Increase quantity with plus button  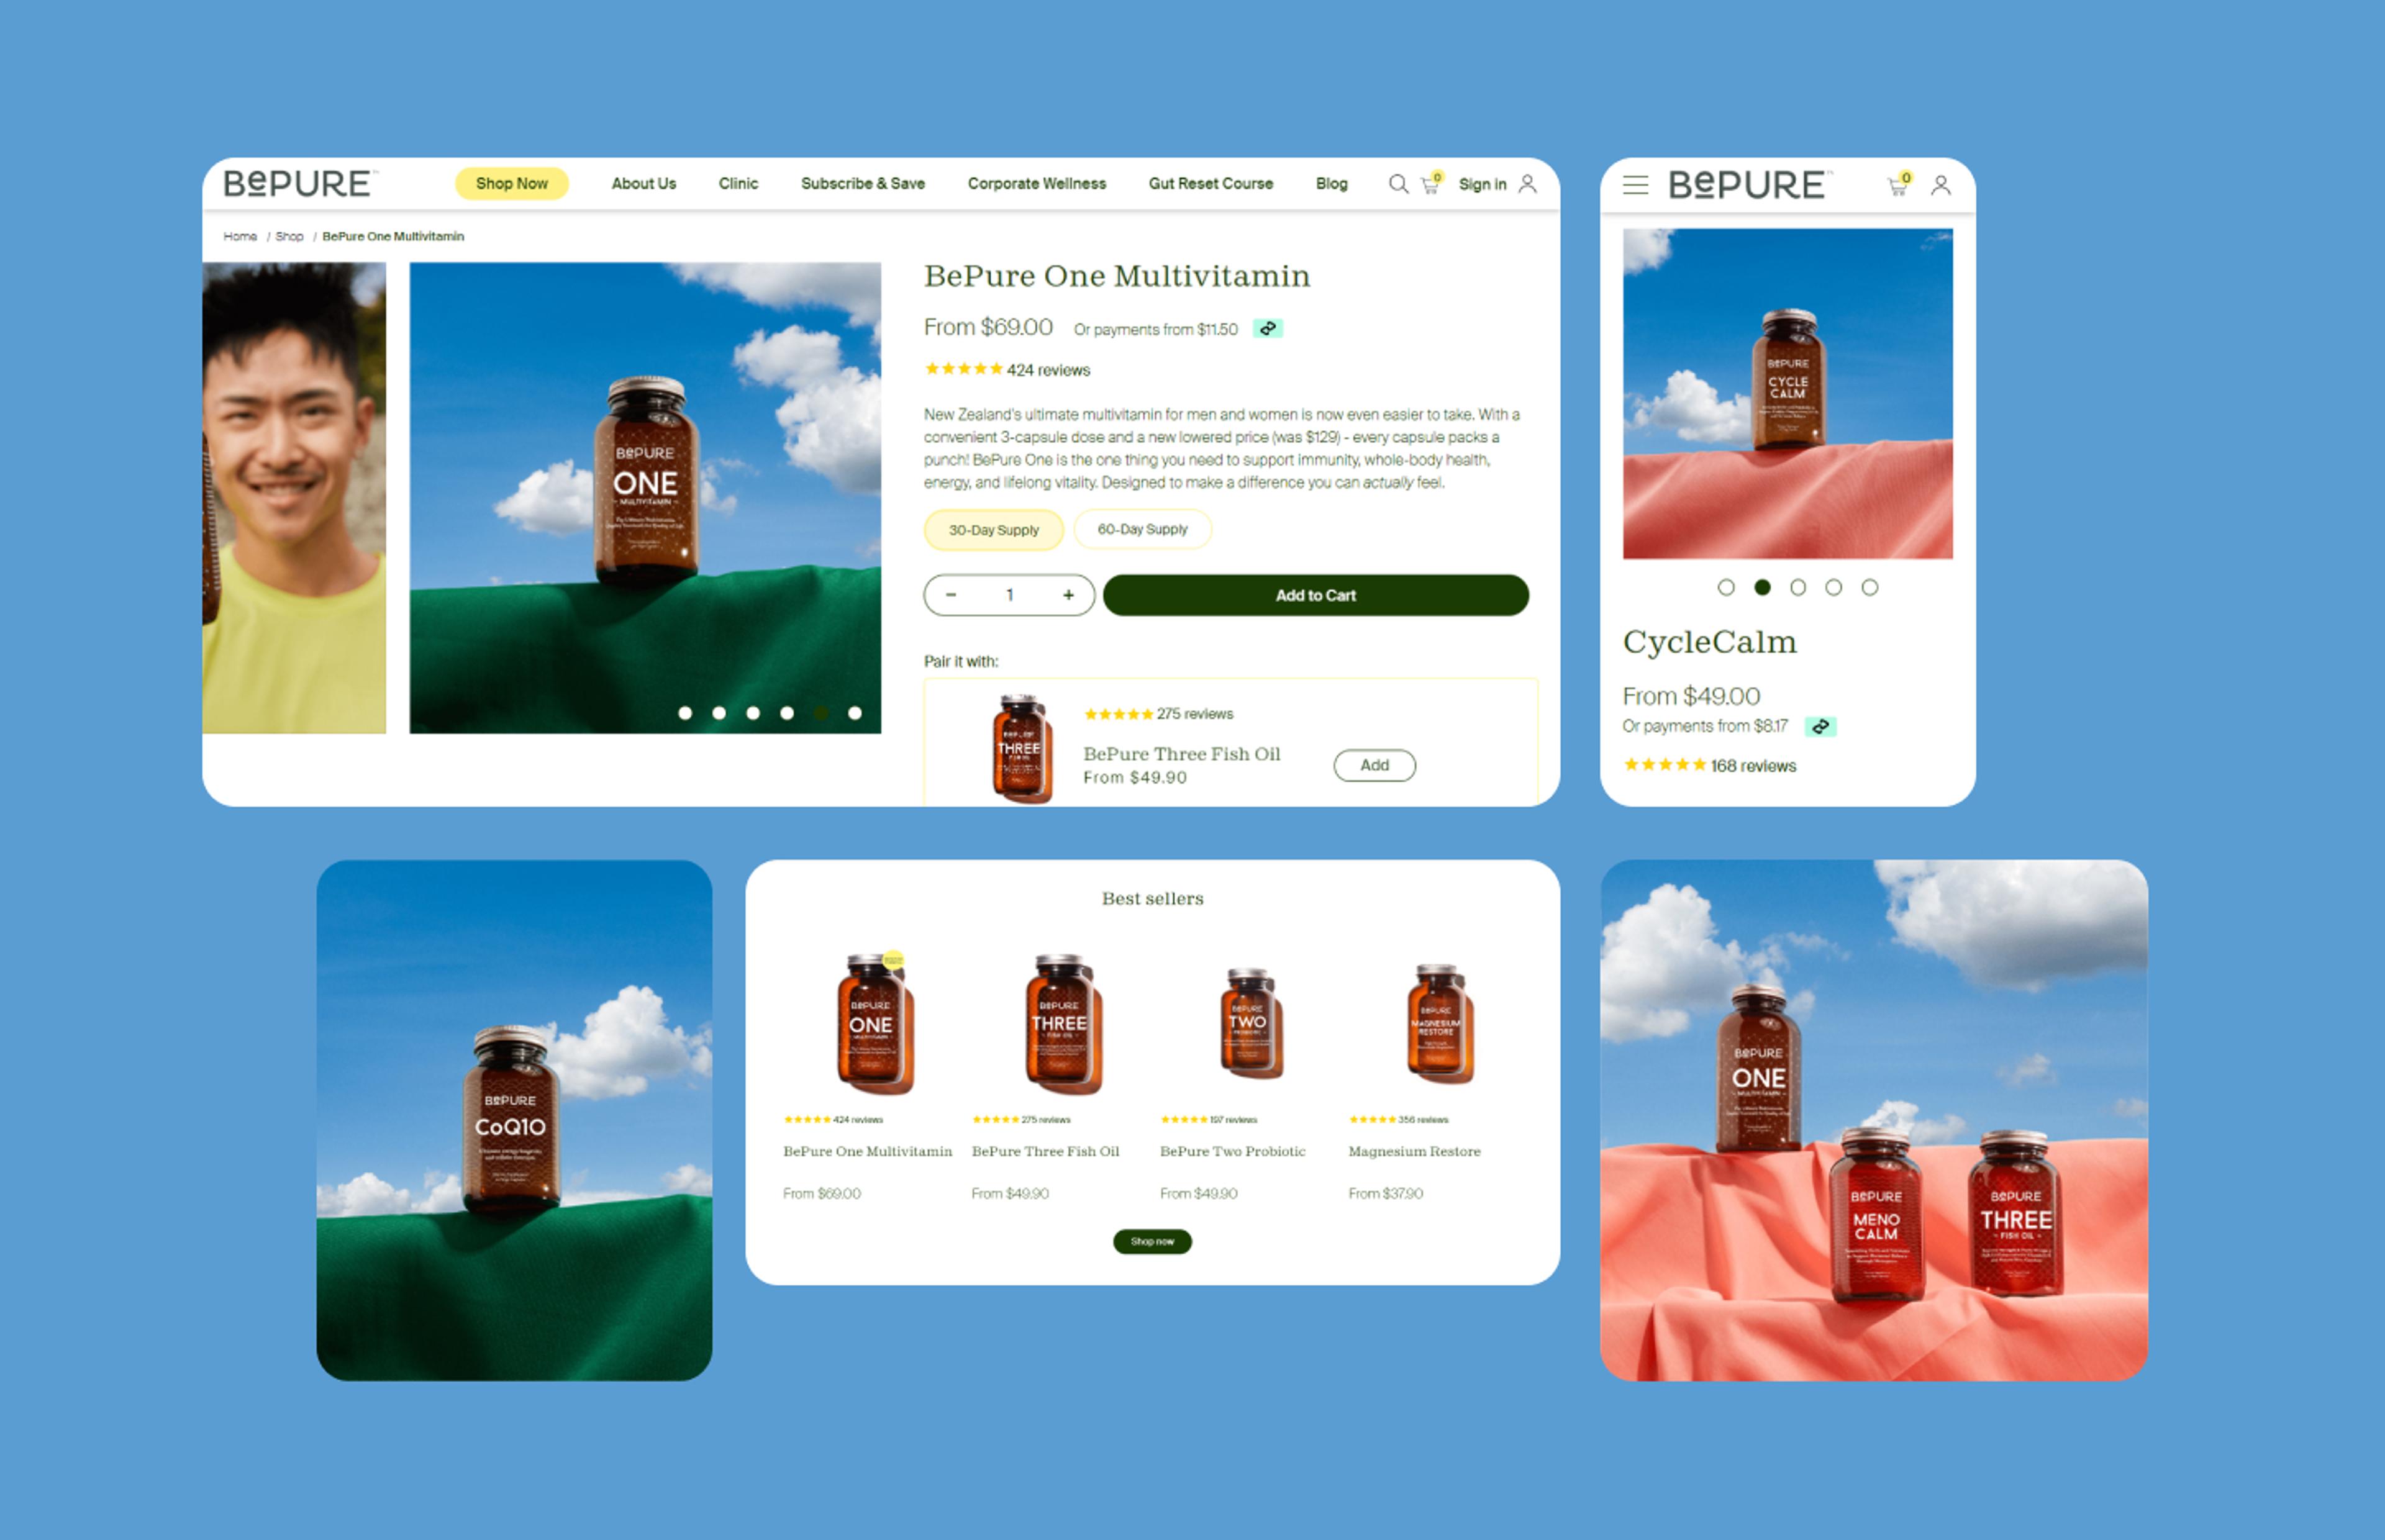coord(1068,595)
